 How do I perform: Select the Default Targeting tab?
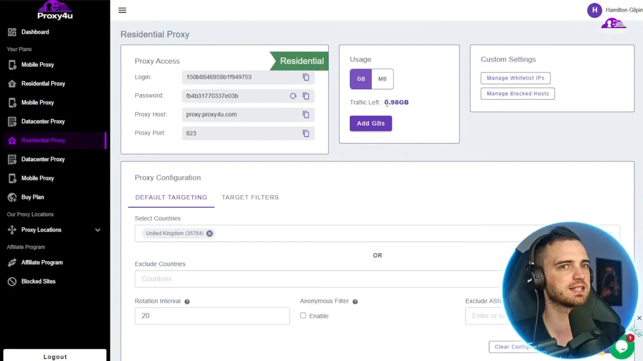click(x=171, y=197)
